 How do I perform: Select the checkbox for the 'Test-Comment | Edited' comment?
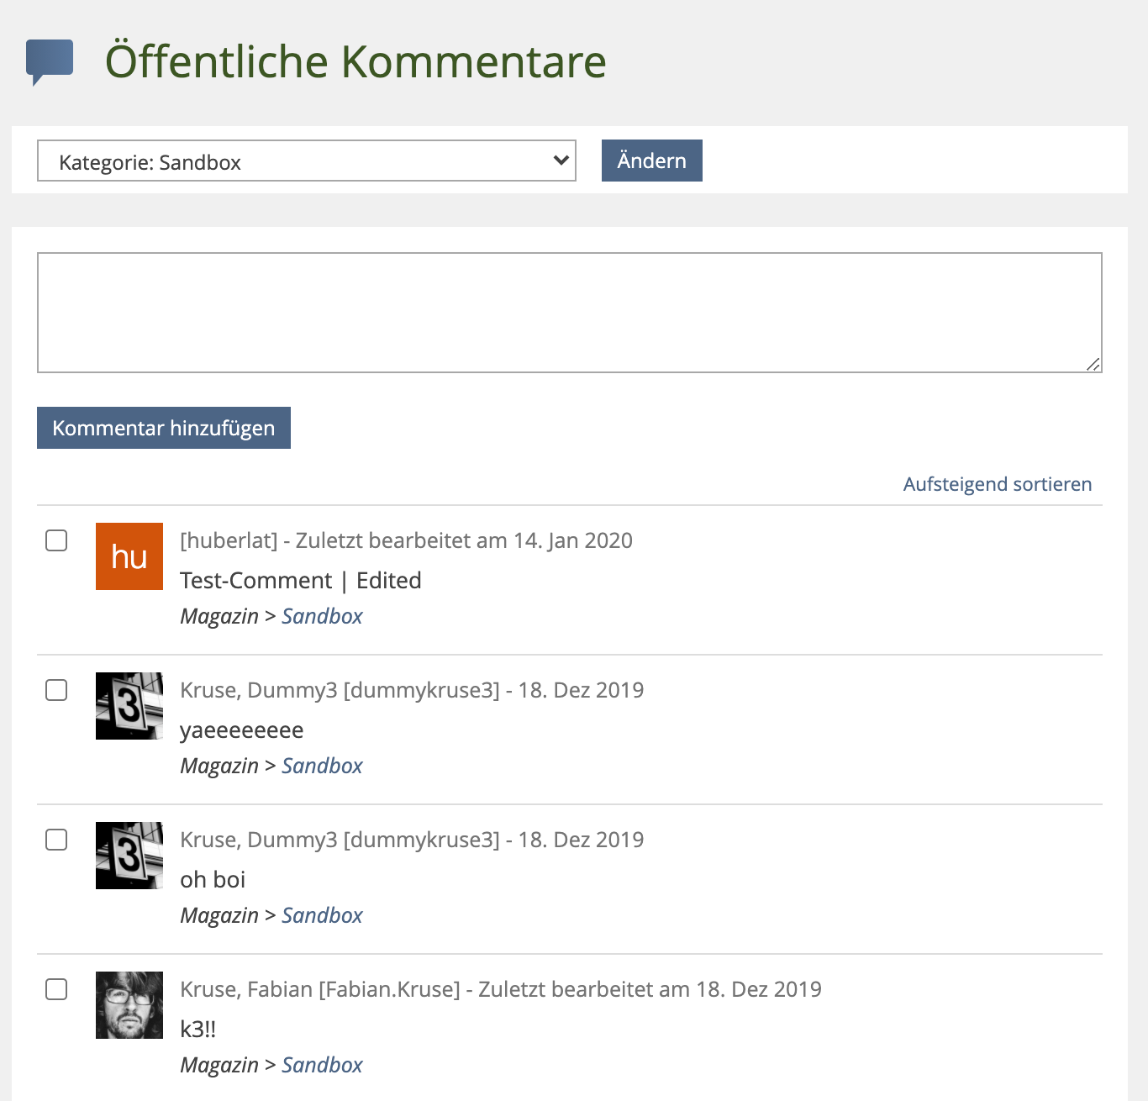tap(56, 540)
